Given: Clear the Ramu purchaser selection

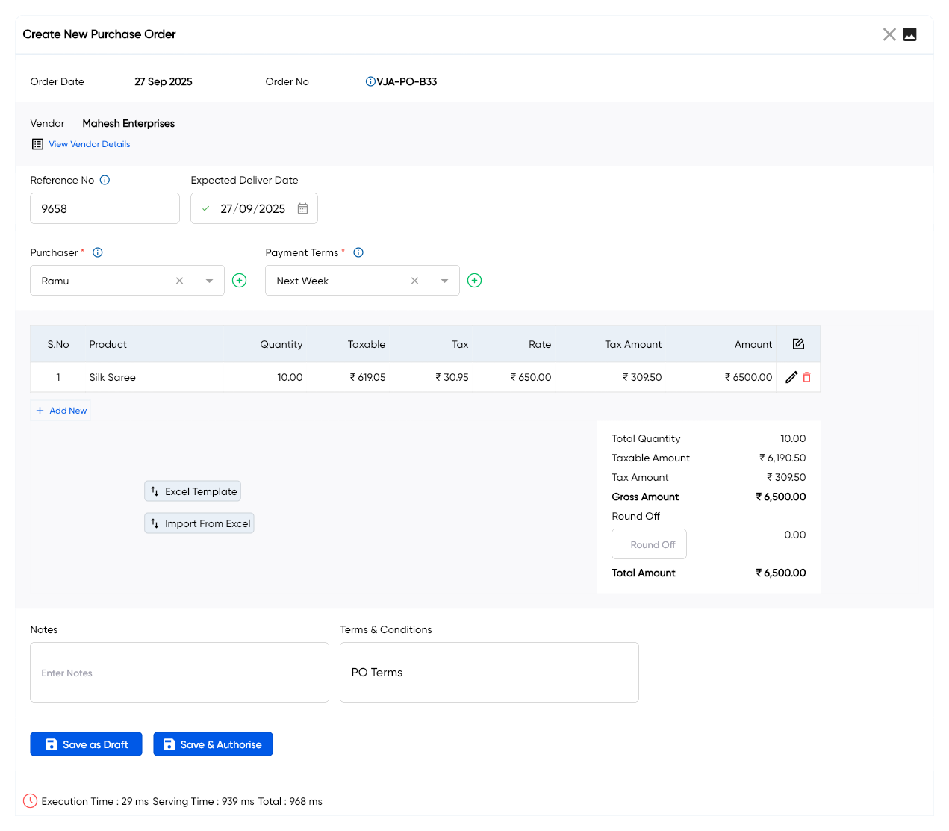Looking at the screenshot, I should coord(179,281).
